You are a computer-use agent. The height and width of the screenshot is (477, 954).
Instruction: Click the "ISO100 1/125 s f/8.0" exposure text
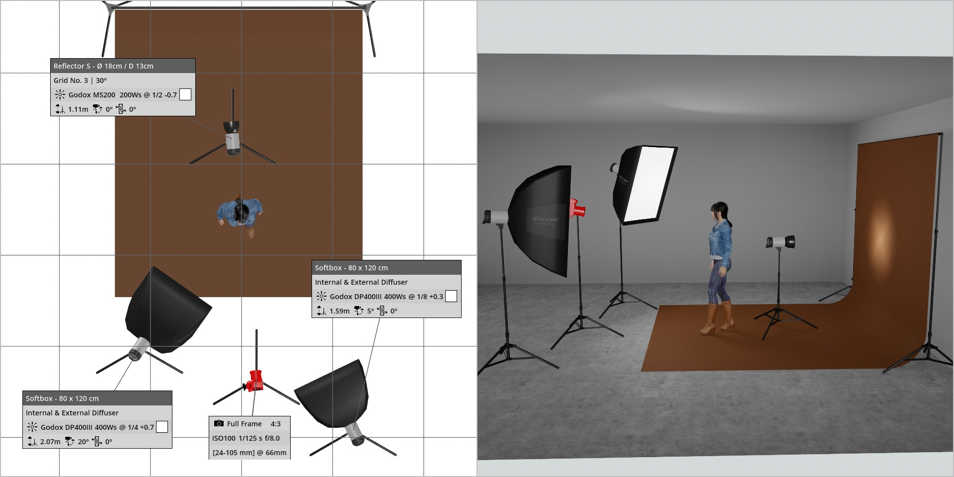click(x=246, y=438)
